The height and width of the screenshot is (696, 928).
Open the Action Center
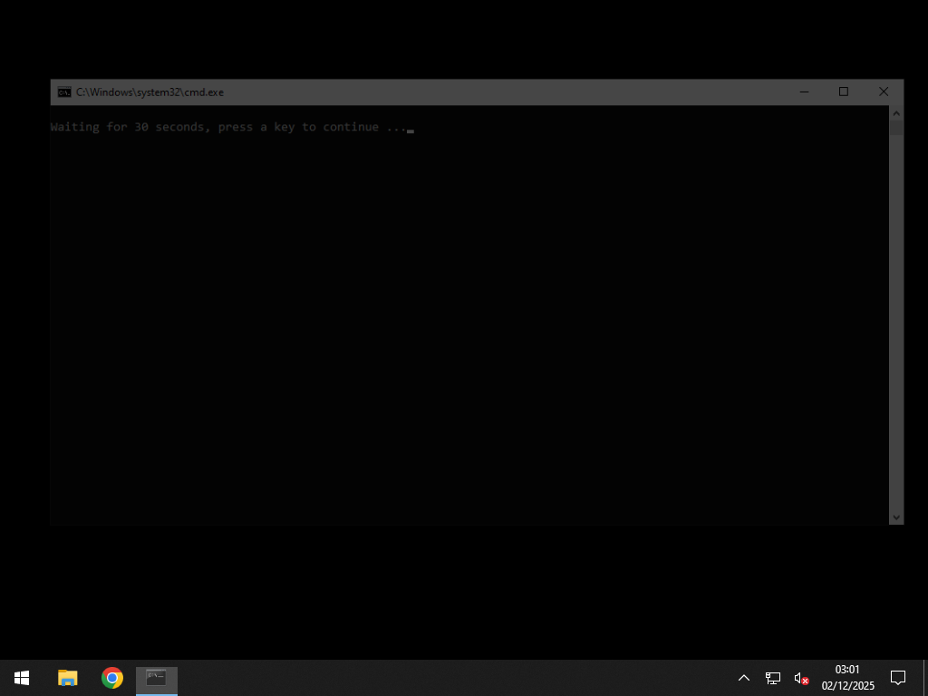896,677
